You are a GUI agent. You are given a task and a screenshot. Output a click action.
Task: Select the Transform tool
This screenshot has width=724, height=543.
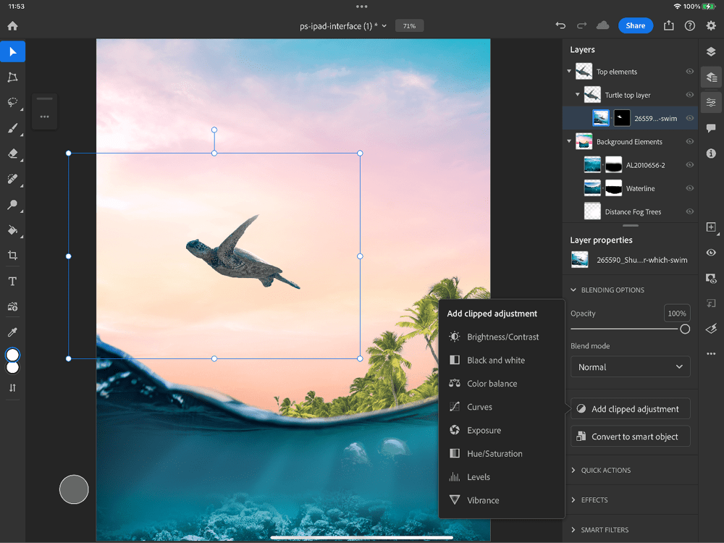[12, 77]
